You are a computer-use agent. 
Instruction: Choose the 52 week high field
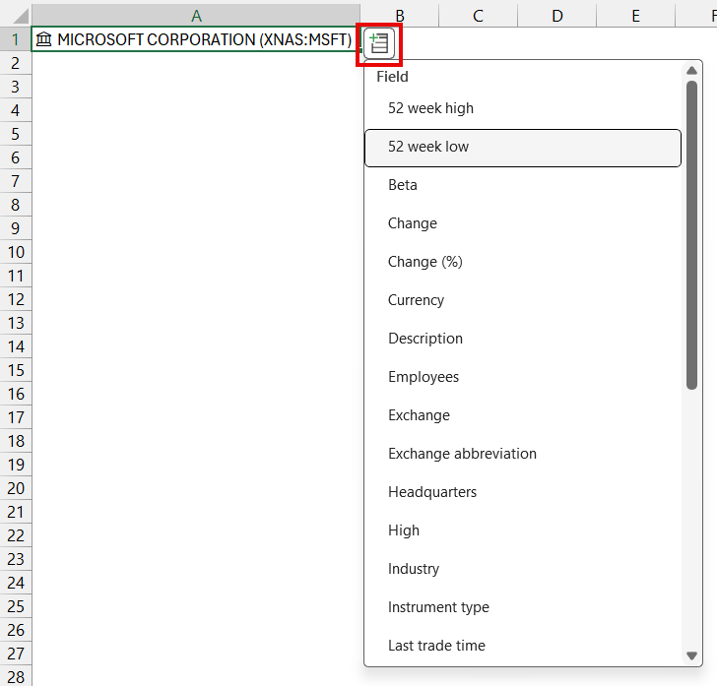click(x=523, y=108)
